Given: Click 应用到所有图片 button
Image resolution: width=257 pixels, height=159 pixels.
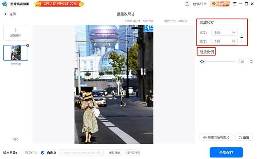Looking at the screenshot, I should coord(216,137).
